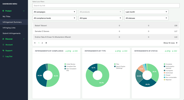Viewport: 184px width, 100px height.
Task: Toggle Compliant Site legend item
Action: (x=70, y=66)
